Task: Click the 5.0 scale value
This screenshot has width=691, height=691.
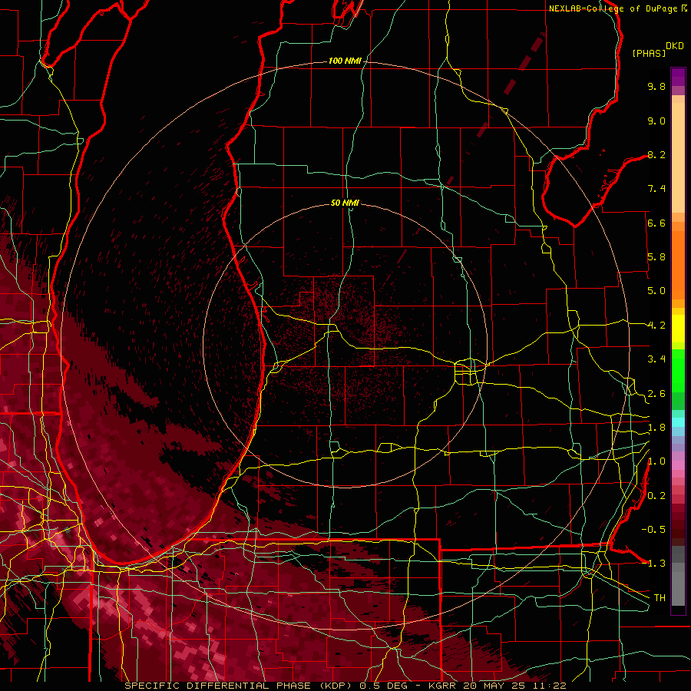Action: 656,291
